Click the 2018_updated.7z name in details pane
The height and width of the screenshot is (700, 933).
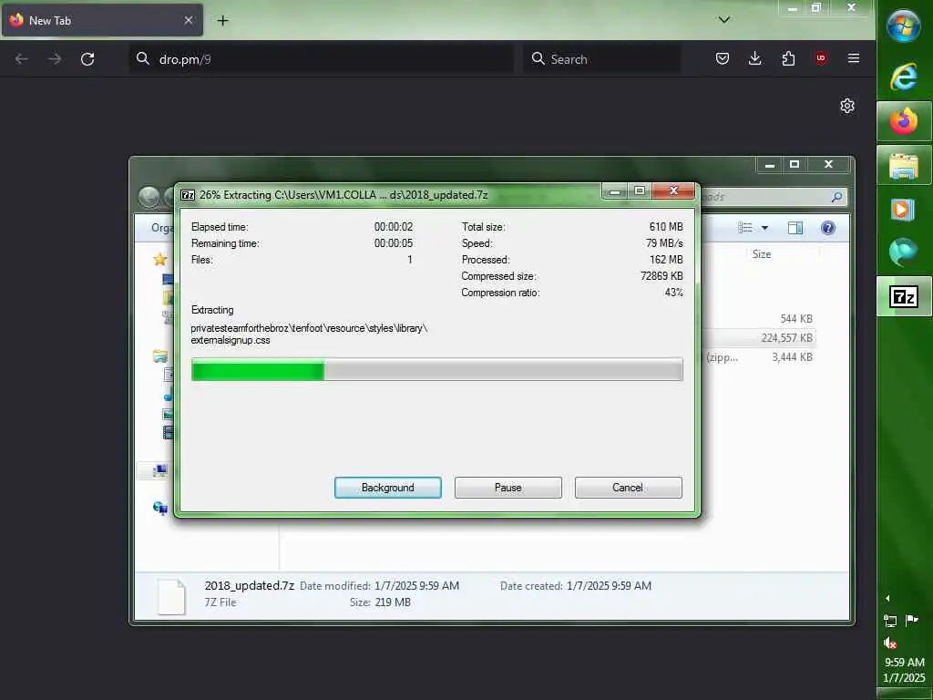pyautogui.click(x=250, y=586)
